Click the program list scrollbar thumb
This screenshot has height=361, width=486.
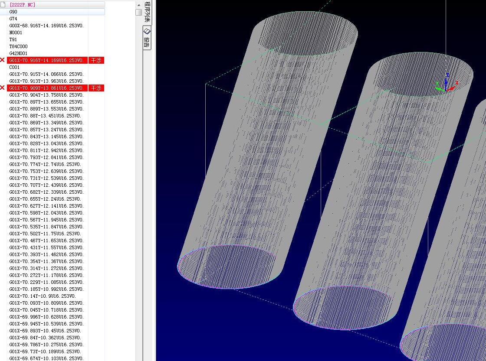[x=138, y=12]
